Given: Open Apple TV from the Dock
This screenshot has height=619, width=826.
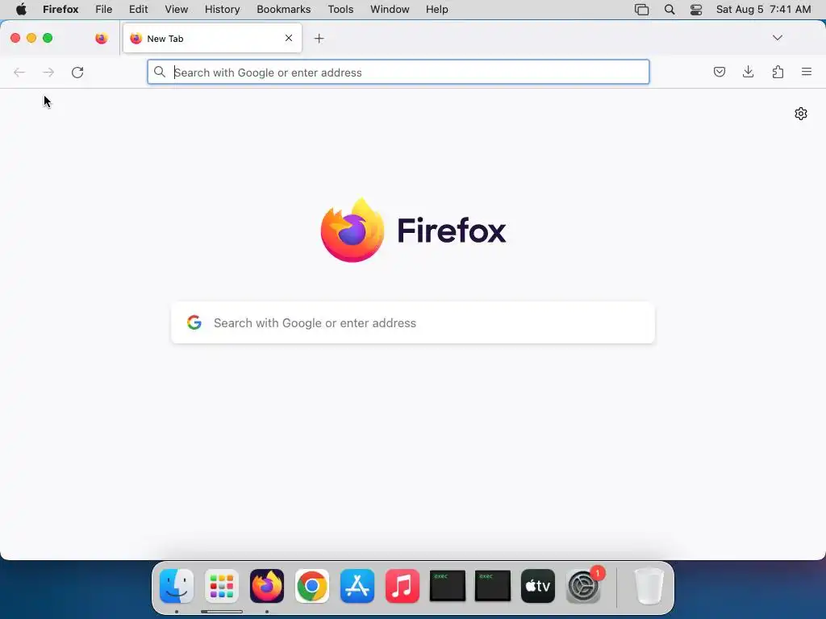Looking at the screenshot, I should pos(538,586).
